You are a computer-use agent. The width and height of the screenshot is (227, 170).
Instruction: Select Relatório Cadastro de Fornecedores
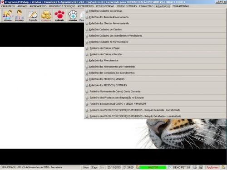[155, 42]
